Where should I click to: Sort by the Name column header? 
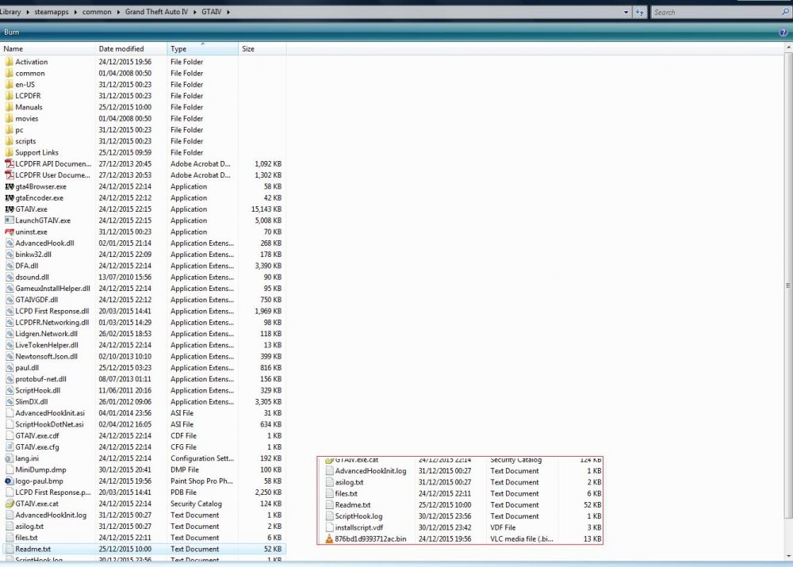(x=48, y=49)
